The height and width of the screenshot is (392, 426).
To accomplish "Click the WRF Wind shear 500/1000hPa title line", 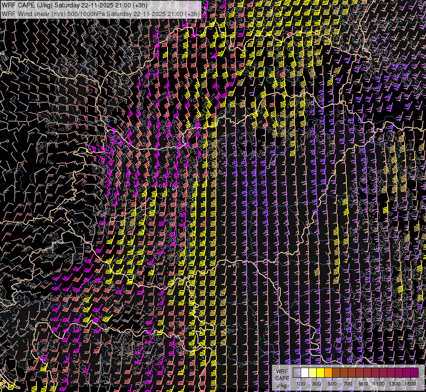I will coord(101,14).
